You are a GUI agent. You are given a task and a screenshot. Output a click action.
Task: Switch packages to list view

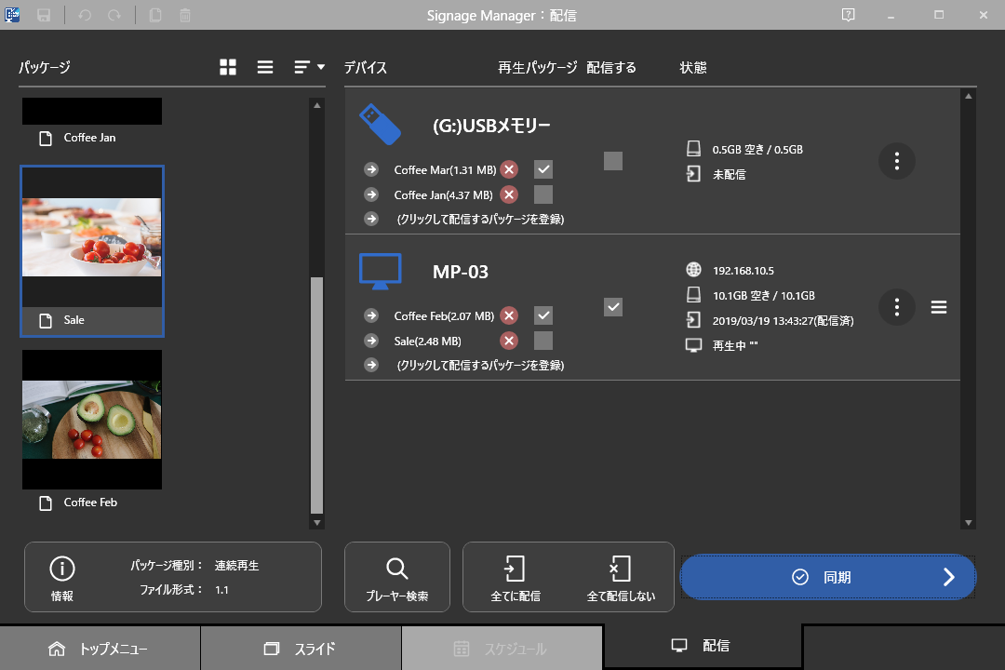(x=265, y=67)
